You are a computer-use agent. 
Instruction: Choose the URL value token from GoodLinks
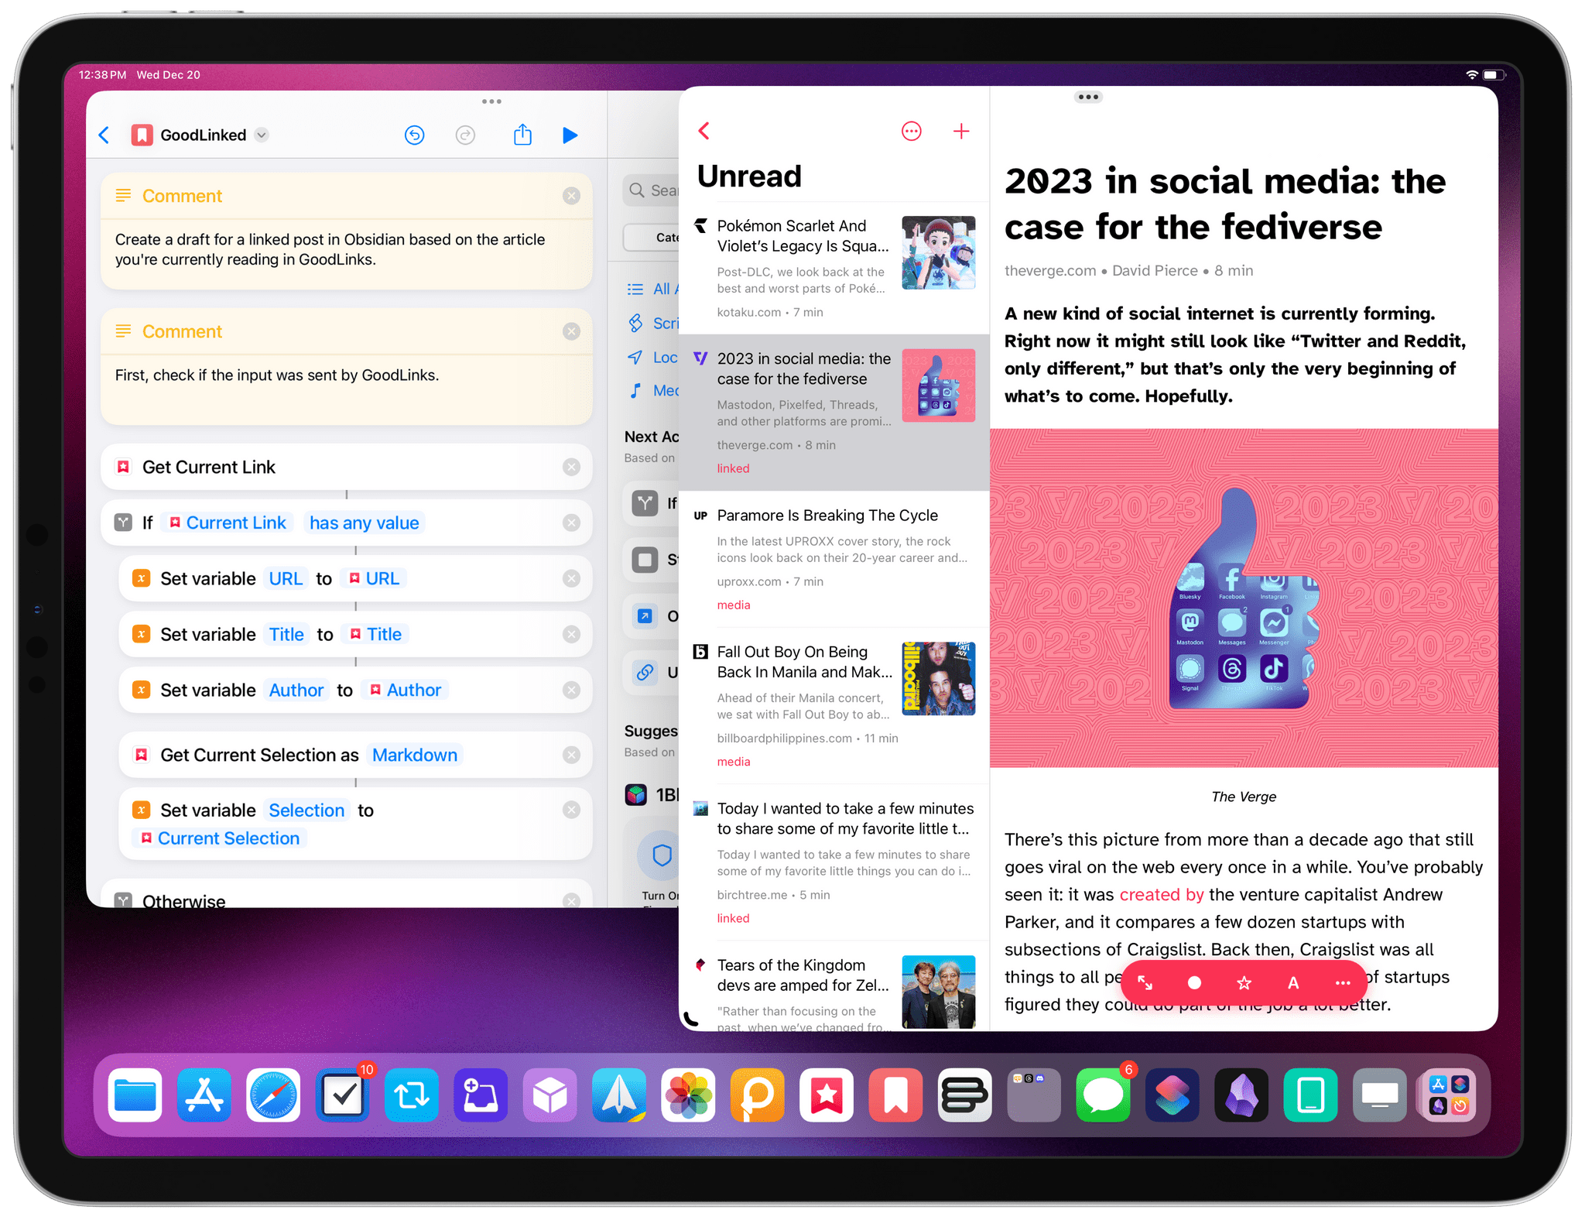click(375, 578)
